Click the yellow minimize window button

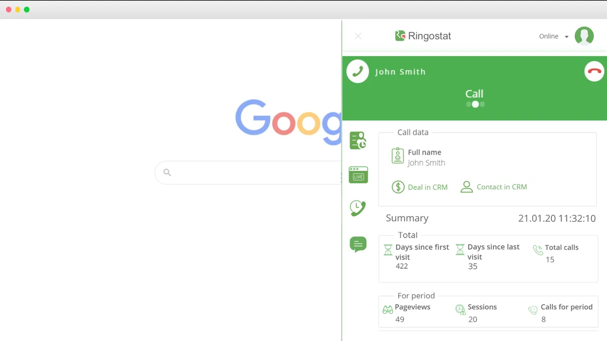18,10
